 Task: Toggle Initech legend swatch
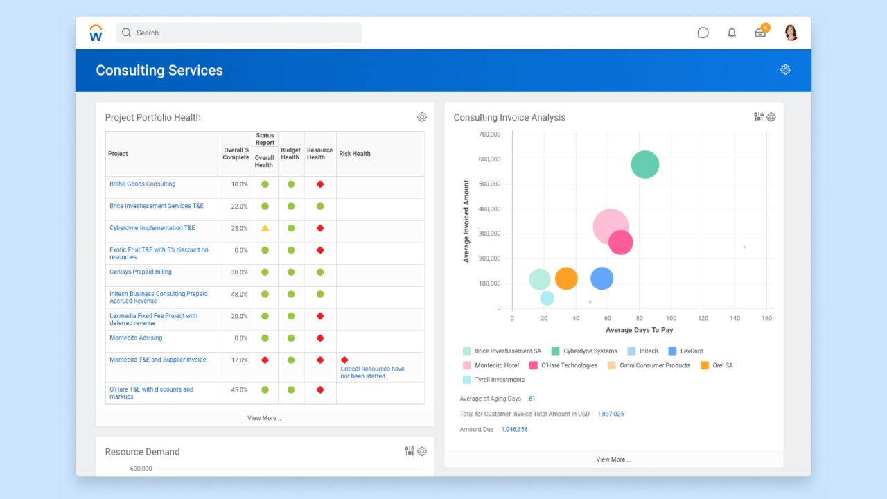click(631, 351)
